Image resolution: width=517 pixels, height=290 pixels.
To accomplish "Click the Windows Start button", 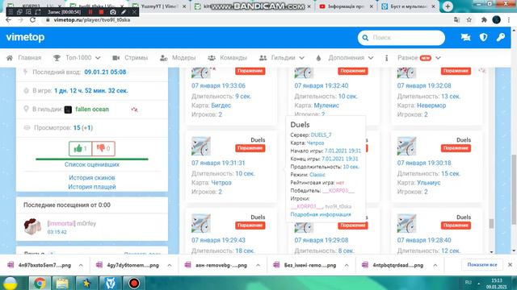I will click(x=11, y=284).
